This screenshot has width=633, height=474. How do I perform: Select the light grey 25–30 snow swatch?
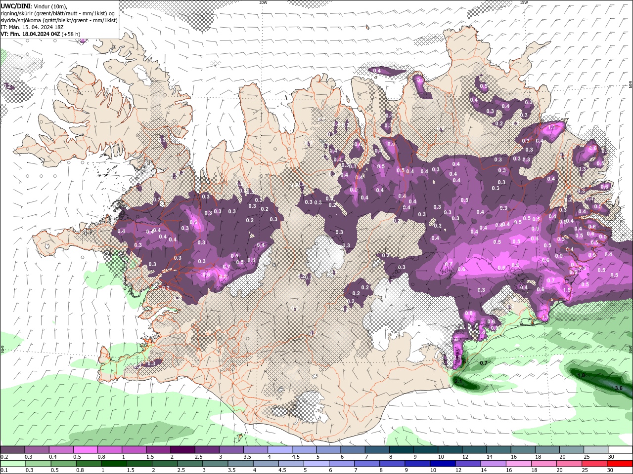(596, 450)
